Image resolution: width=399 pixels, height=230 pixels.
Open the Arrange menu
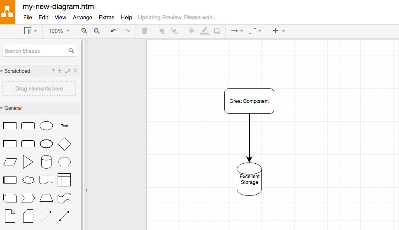click(82, 17)
